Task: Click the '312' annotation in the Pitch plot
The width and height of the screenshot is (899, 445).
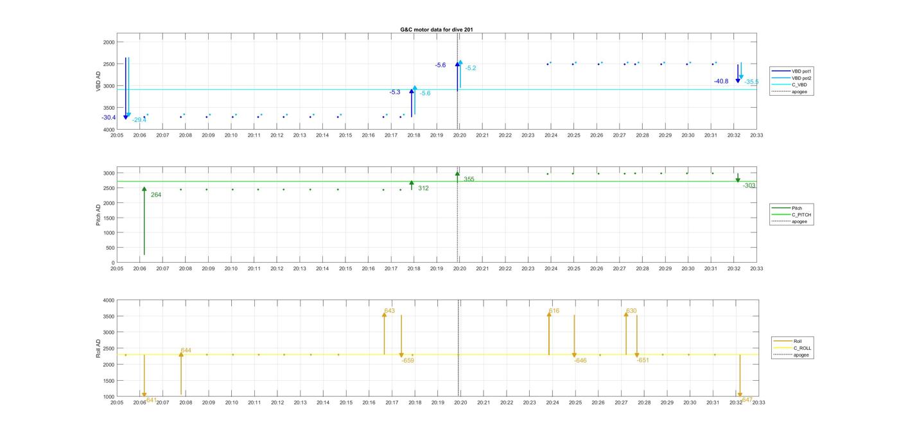Action: click(x=423, y=188)
